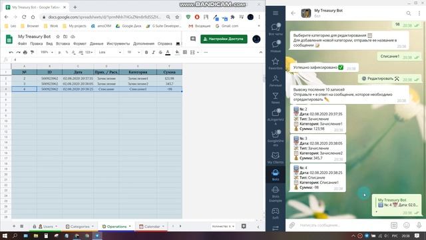Click the Telegram message input field
This screenshot has height=240, width=426.
(x=342, y=225)
